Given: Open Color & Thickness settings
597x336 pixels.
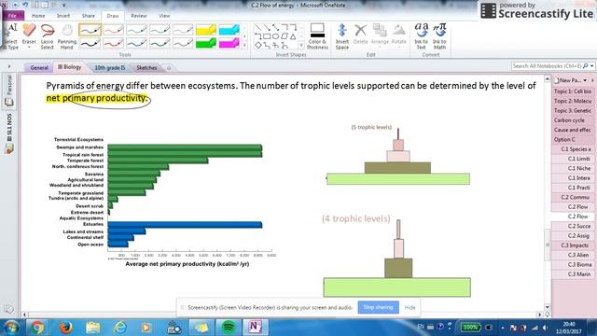Looking at the screenshot, I should coord(317,36).
